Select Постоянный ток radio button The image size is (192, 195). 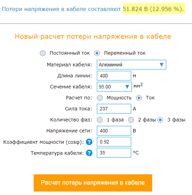coord(43,53)
